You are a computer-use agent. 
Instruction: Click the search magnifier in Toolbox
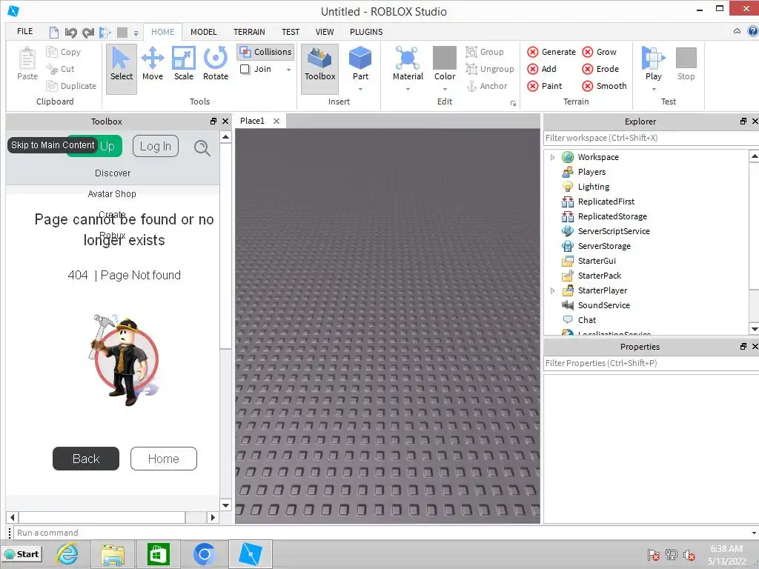pyautogui.click(x=202, y=147)
